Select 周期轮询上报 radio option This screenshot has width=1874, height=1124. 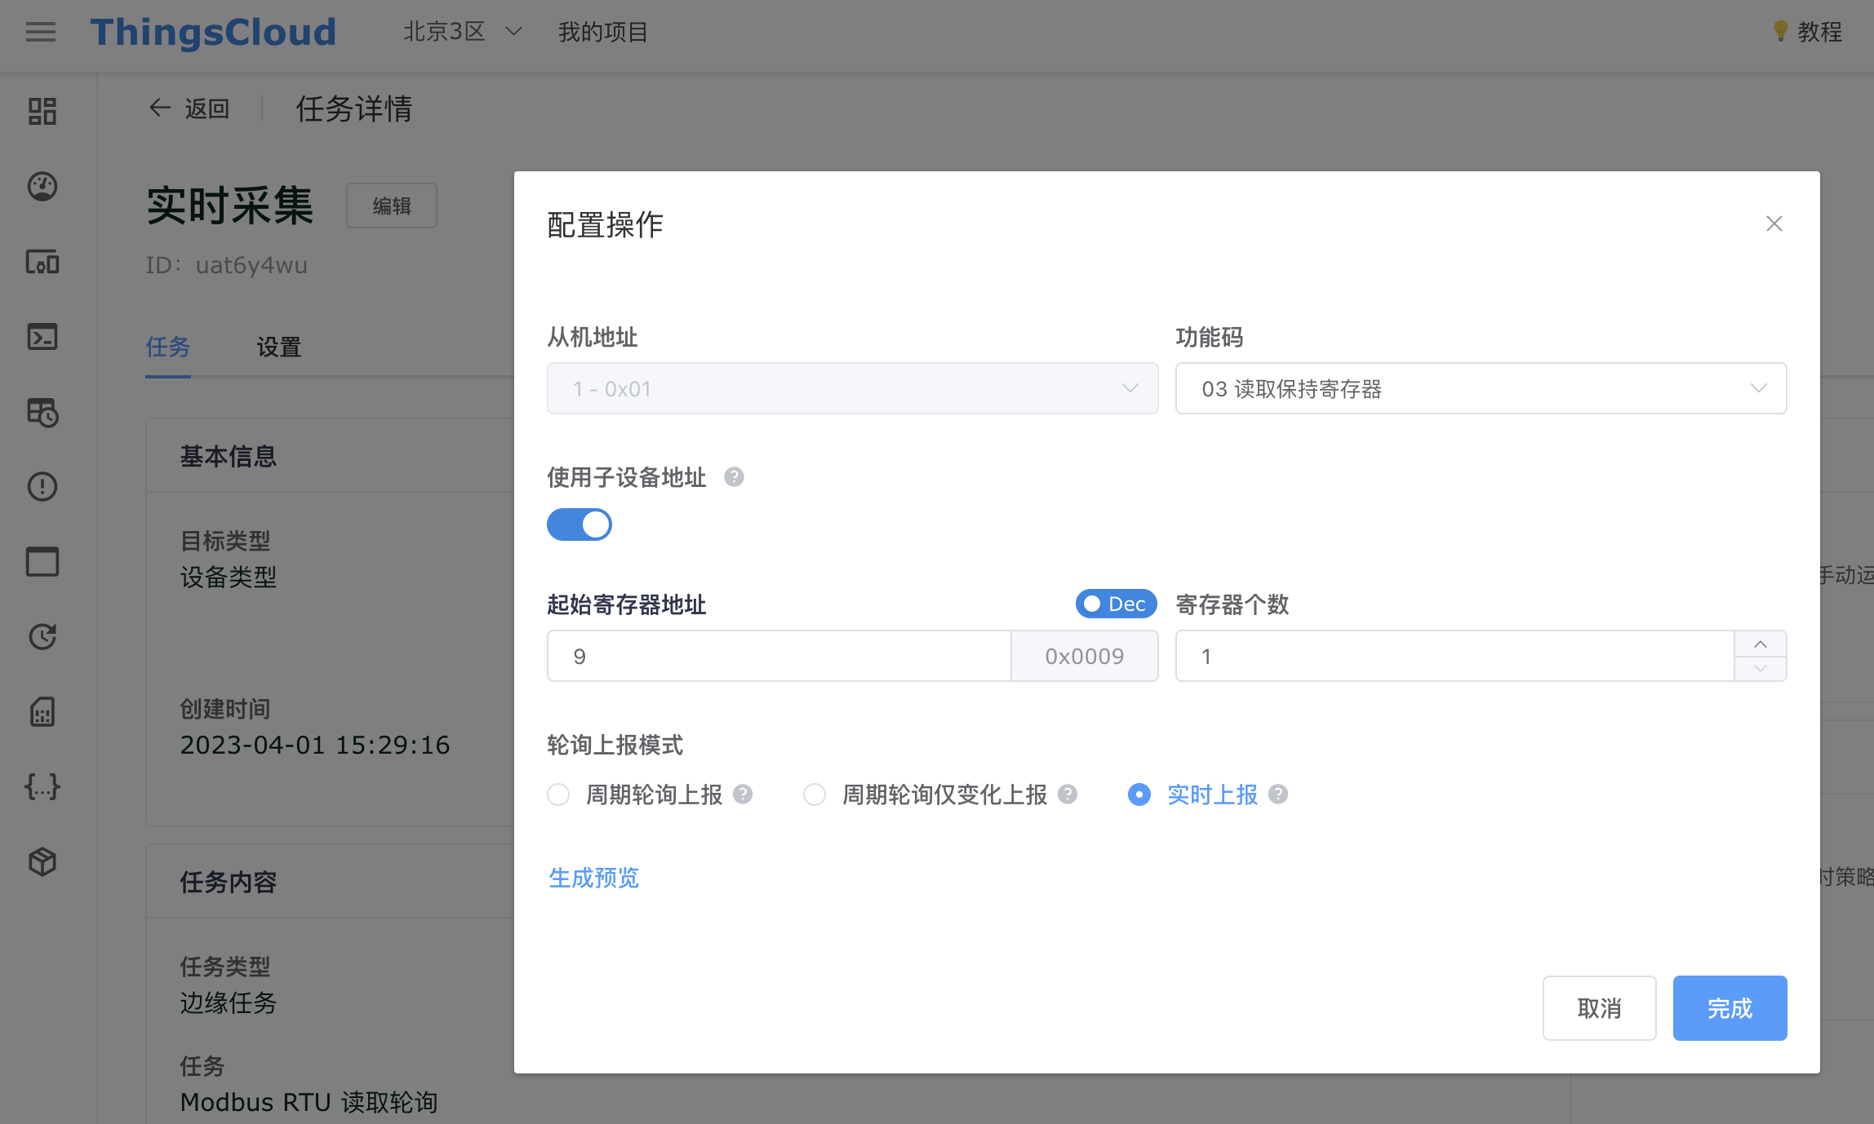558,794
